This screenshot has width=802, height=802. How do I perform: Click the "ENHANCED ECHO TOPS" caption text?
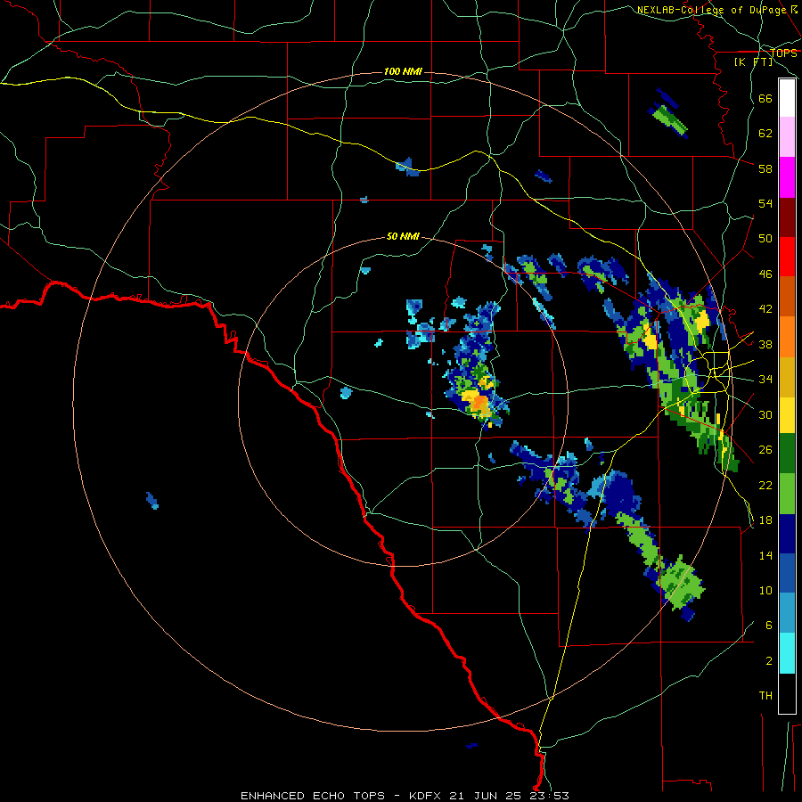tap(313, 796)
